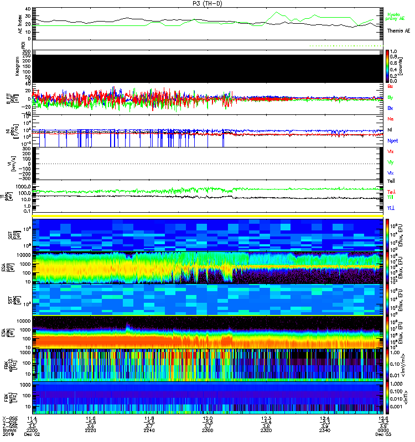Click the ESA ion energy spectrogram panel
This screenshot has height=442, width=415.
208,268
